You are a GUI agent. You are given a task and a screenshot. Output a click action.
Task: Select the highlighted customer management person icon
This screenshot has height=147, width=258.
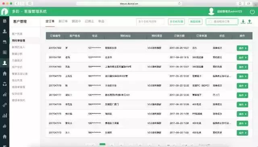4,63
